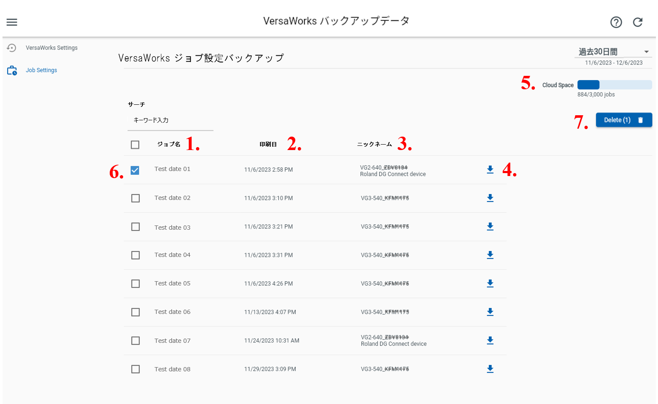Download the Test date 05 backup
The image size is (658, 404).
tap(490, 283)
